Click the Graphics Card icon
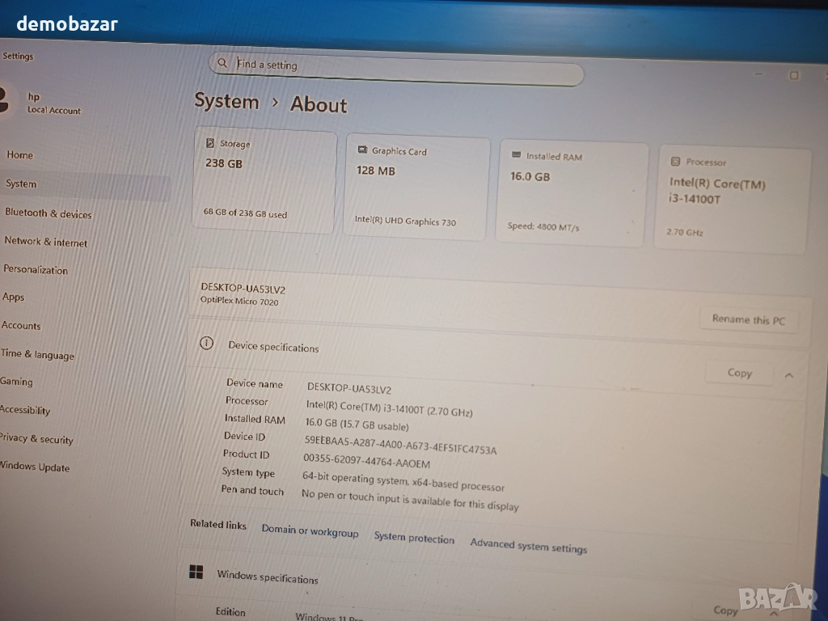The image size is (828, 621). 362,150
